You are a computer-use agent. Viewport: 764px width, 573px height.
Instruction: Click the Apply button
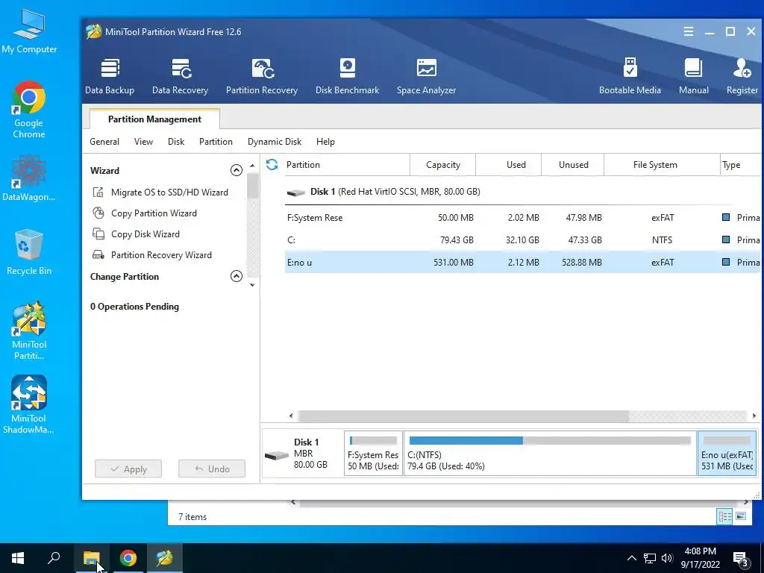(x=128, y=469)
